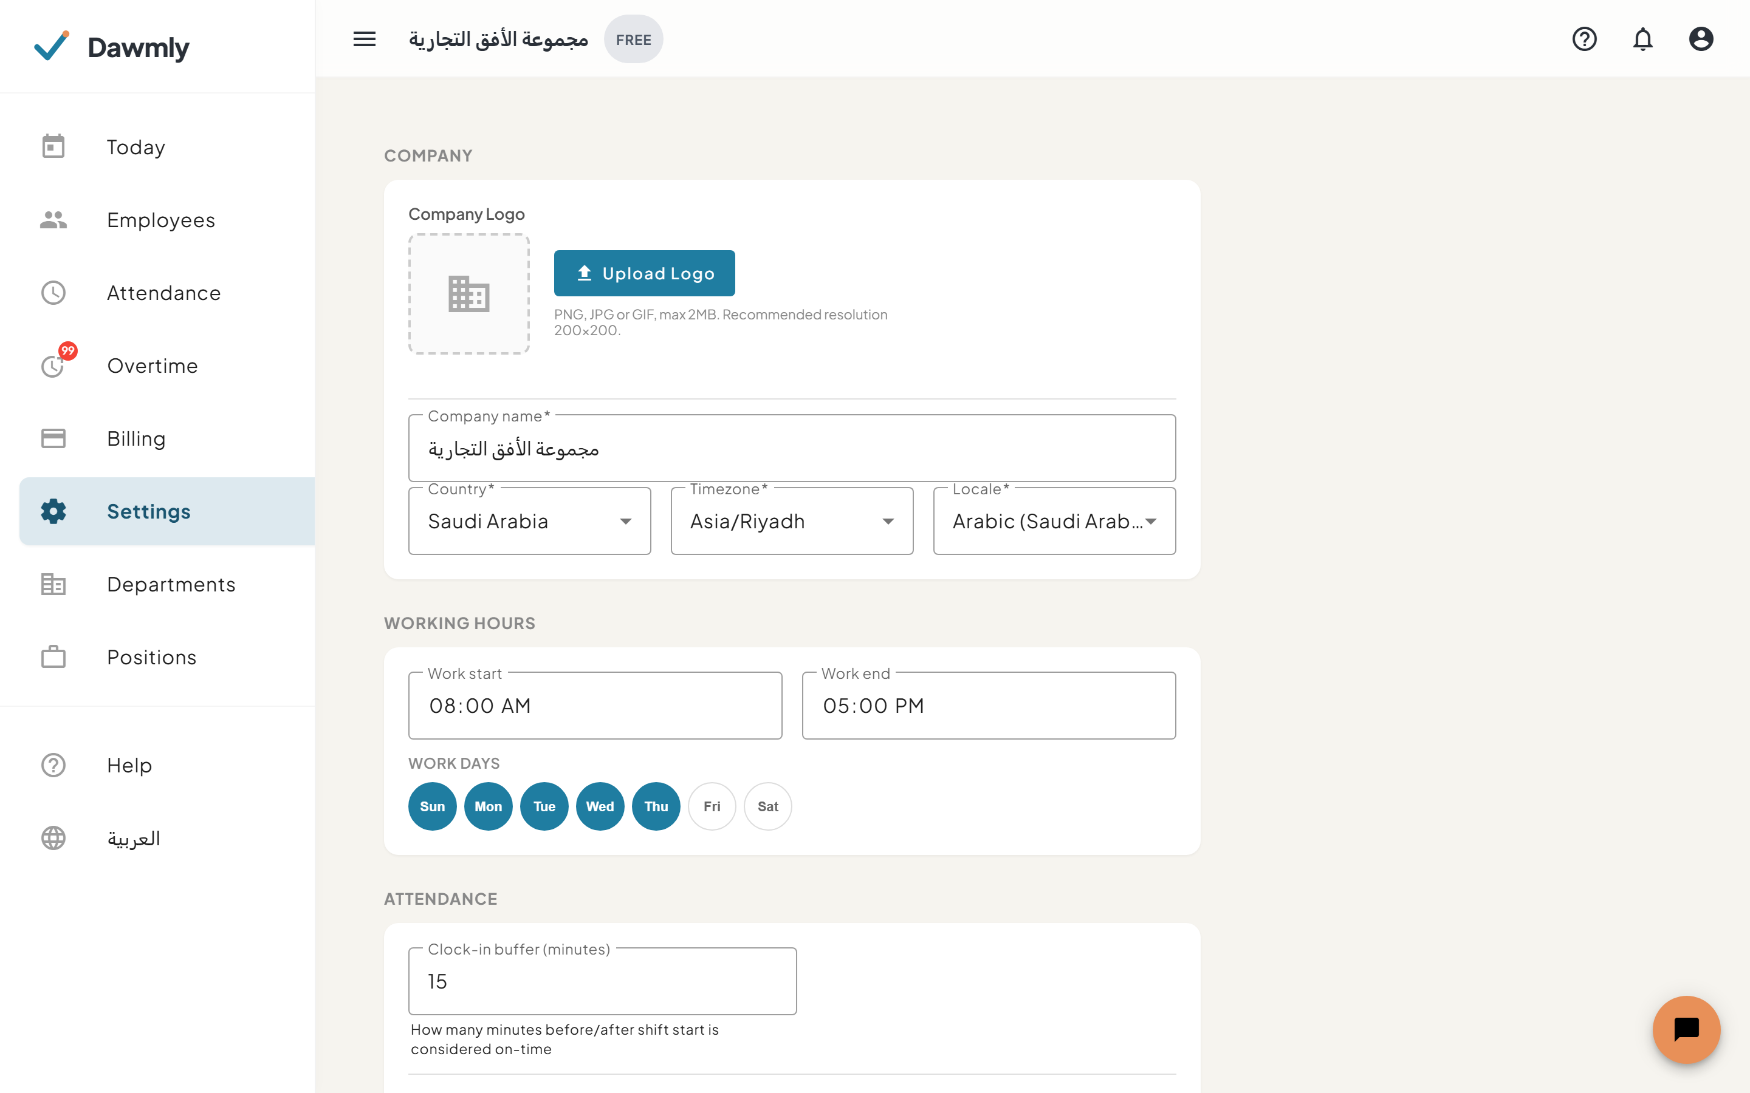The width and height of the screenshot is (1750, 1093).
Task: Go to Today menu item
Action: click(167, 147)
